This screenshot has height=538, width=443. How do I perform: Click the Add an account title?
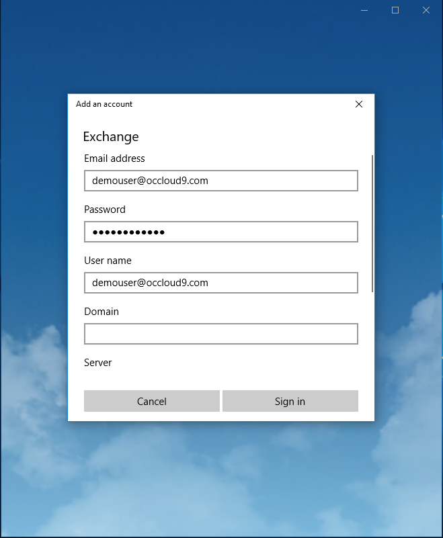pos(104,104)
